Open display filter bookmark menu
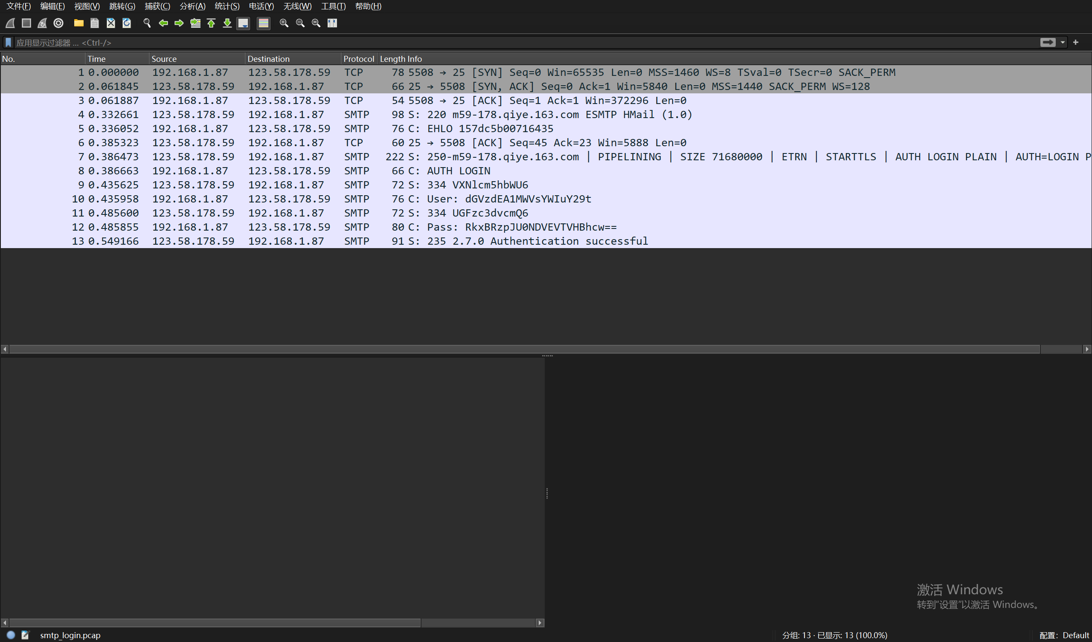The image size is (1092, 642). click(8, 43)
